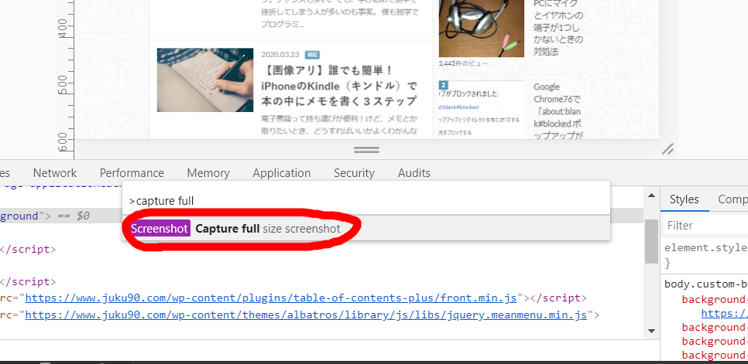Open the Security tab

pyautogui.click(x=354, y=172)
